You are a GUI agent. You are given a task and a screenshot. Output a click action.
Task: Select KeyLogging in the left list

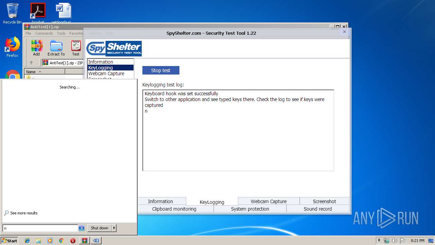click(x=110, y=68)
